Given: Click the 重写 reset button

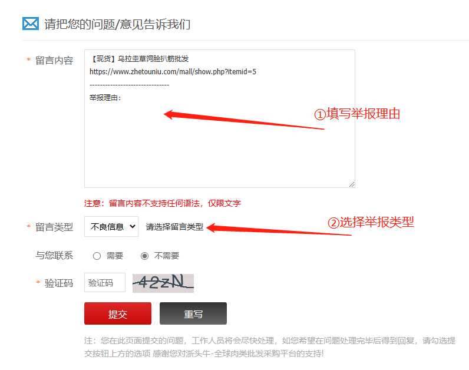Looking at the screenshot, I should pyautogui.click(x=193, y=313).
